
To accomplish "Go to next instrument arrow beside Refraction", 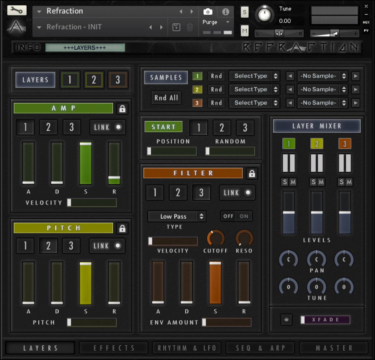I will [x=192, y=12].
